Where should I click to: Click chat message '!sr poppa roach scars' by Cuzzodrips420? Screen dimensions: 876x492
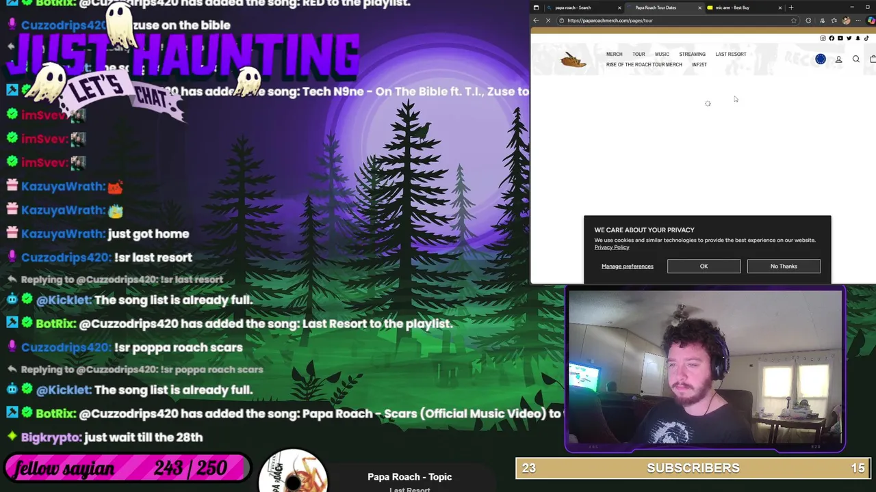[179, 347]
